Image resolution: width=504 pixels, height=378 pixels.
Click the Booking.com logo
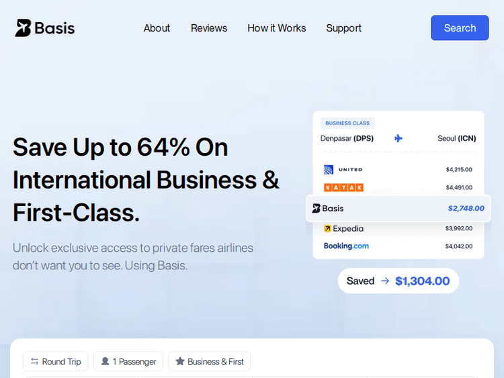point(346,246)
